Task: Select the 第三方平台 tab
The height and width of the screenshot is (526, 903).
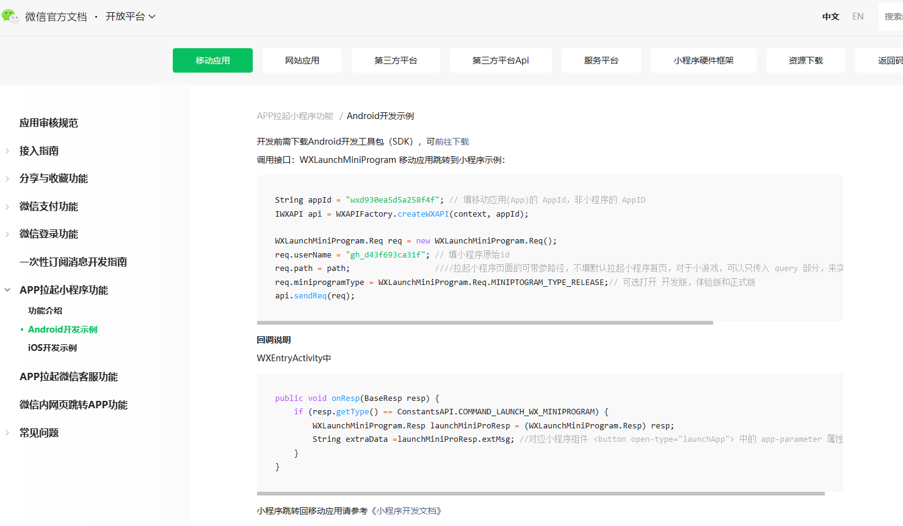Action: [x=396, y=60]
